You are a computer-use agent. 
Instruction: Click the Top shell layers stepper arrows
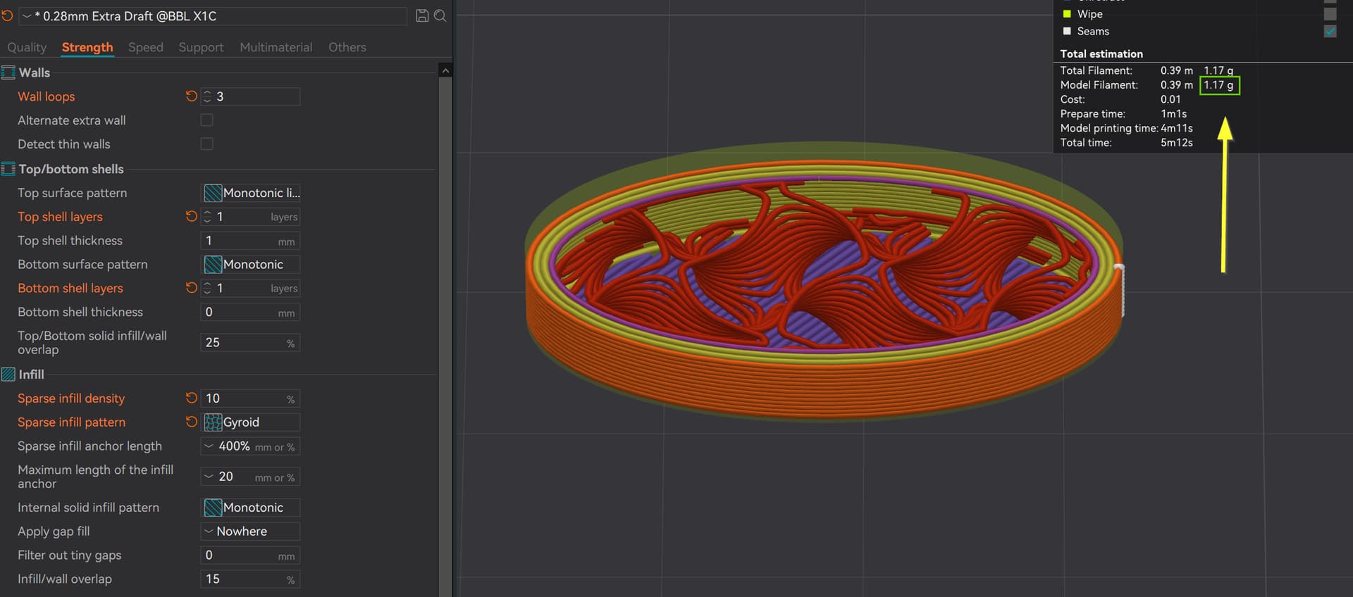click(x=207, y=217)
